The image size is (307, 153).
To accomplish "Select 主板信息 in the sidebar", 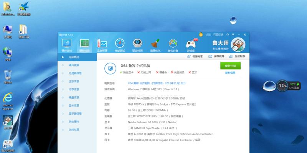I will (x=77, y=81).
